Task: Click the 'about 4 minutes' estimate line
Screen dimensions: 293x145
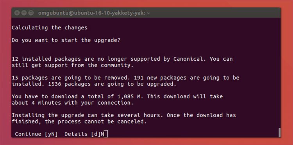Action: (x=73, y=103)
